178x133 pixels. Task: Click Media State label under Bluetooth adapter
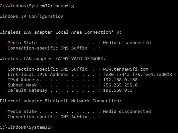click(x=22, y=112)
